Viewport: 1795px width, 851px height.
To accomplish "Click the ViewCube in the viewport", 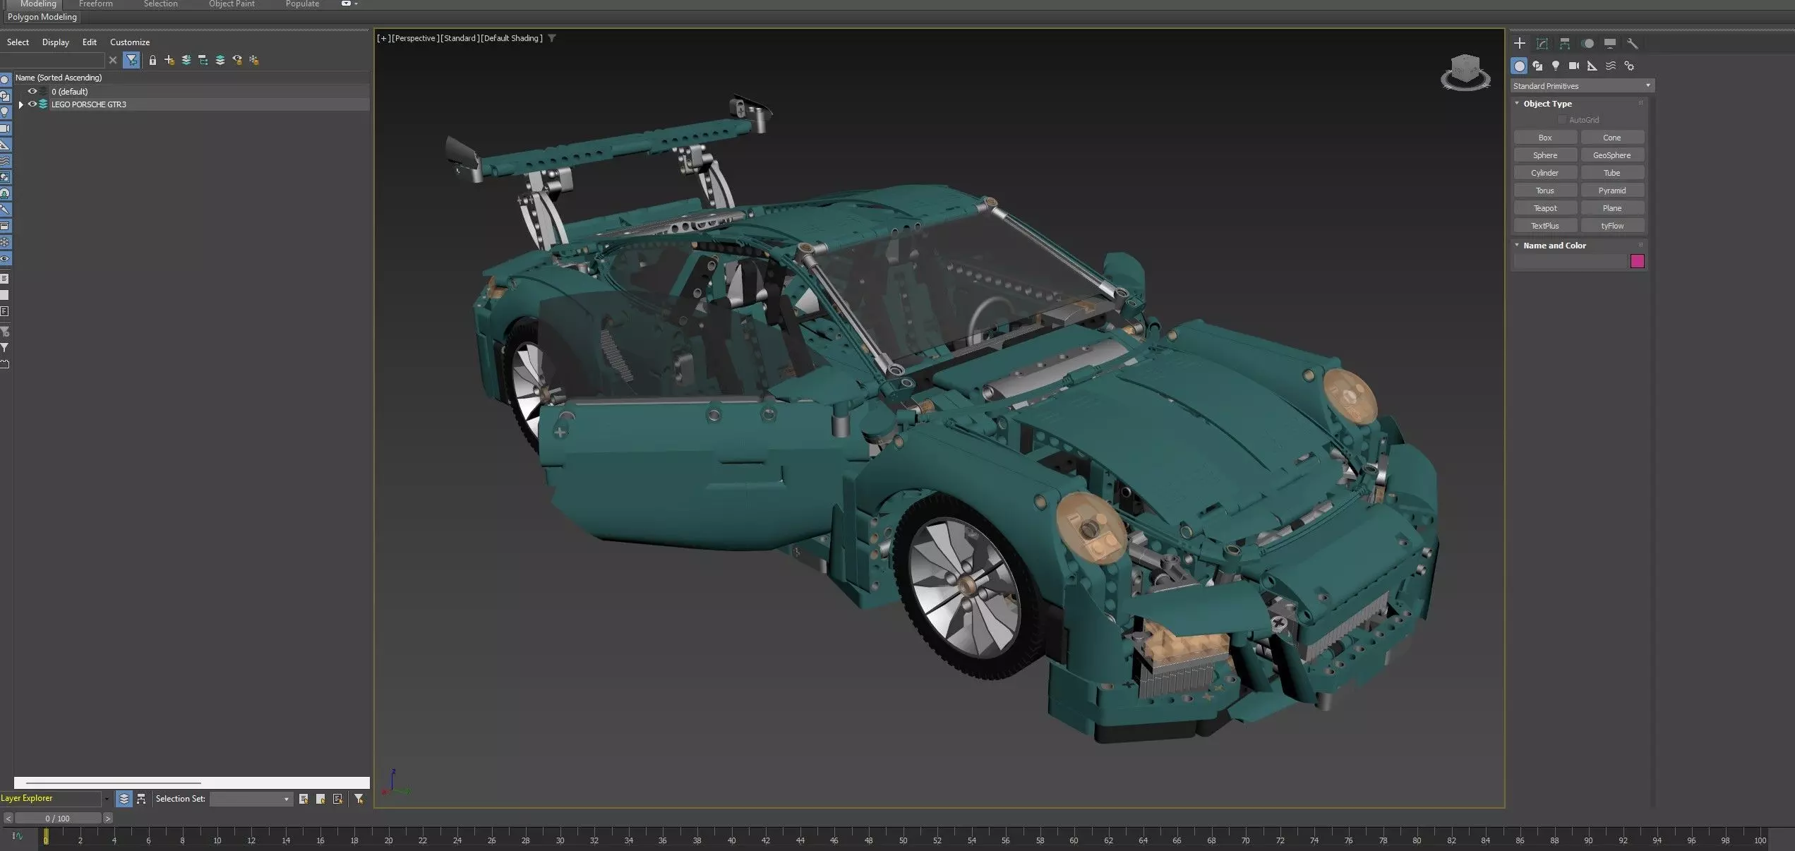I will (x=1465, y=72).
